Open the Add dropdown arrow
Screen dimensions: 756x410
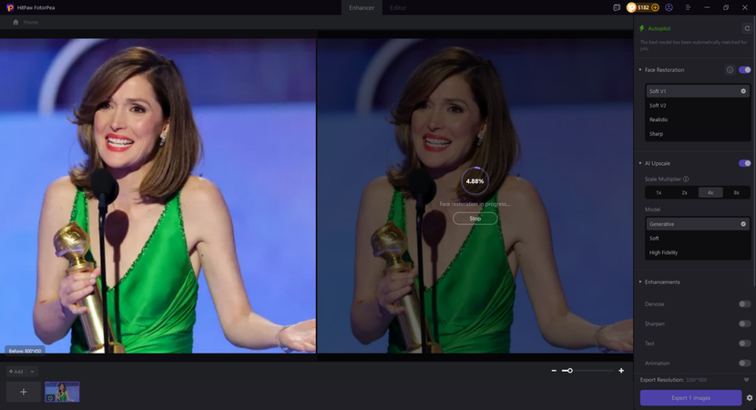point(32,372)
